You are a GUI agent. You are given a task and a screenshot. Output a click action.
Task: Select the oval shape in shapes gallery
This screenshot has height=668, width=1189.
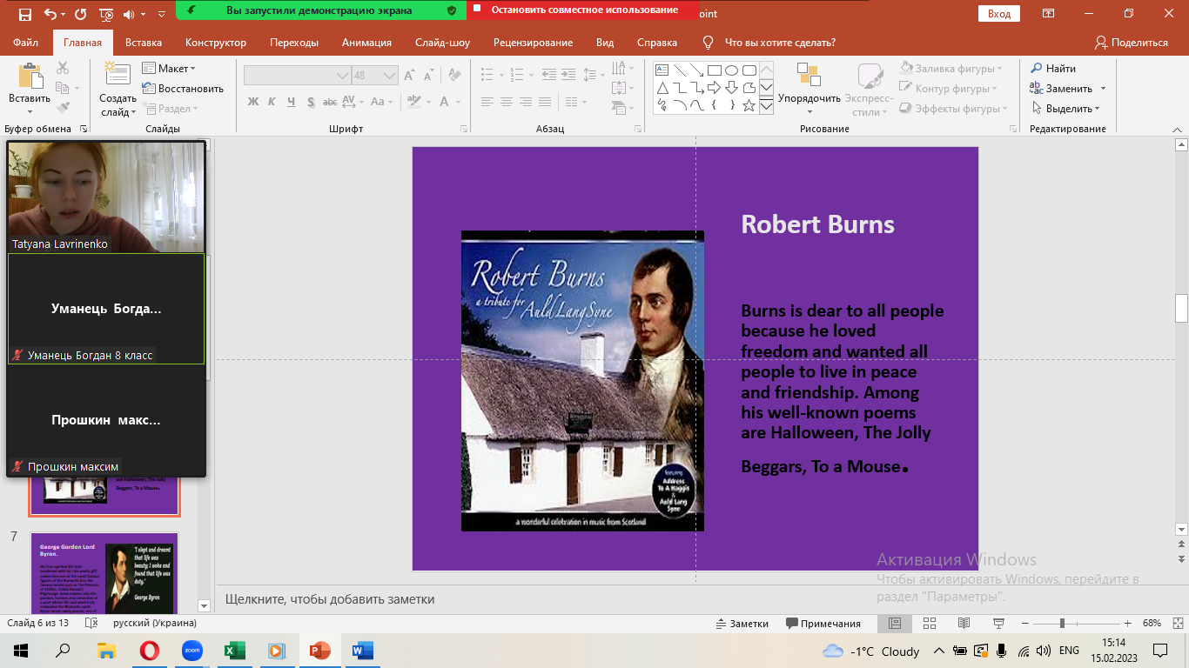(x=731, y=70)
